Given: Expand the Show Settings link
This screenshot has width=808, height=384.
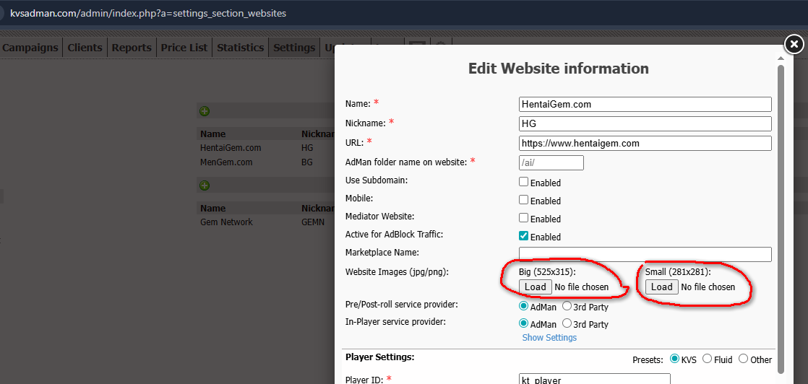Looking at the screenshot, I should (x=549, y=338).
